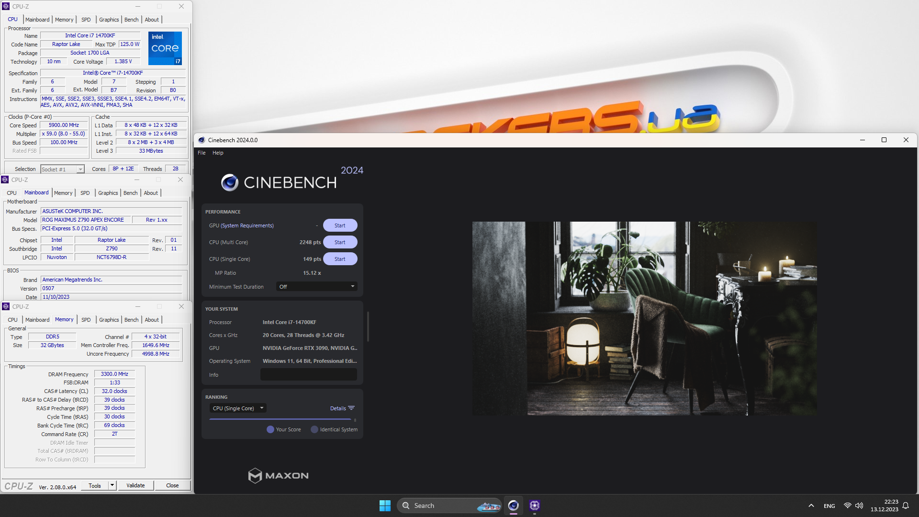919x517 pixels.
Task: Click CPU-Z app icon in Memory window title bar
Action: point(6,306)
